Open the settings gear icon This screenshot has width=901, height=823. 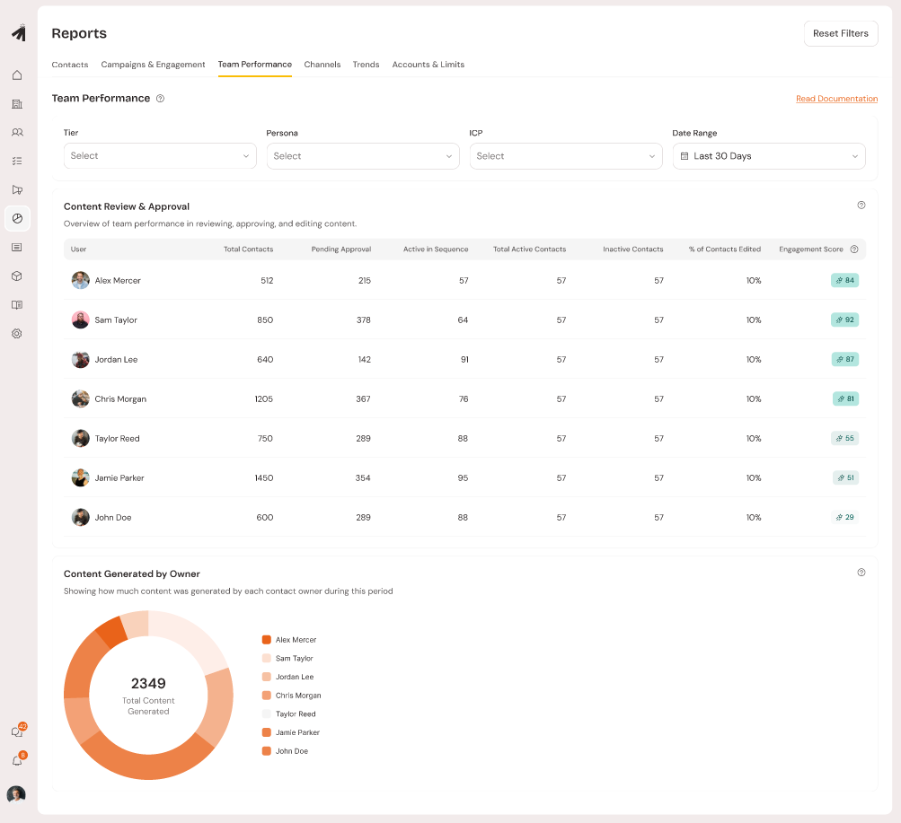coord(17,334)
